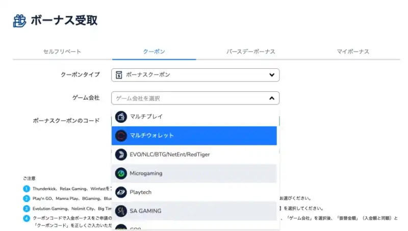
Task: Click the Microgaming green logo icon
Action: pyautogui.click(x=121, y=173)
